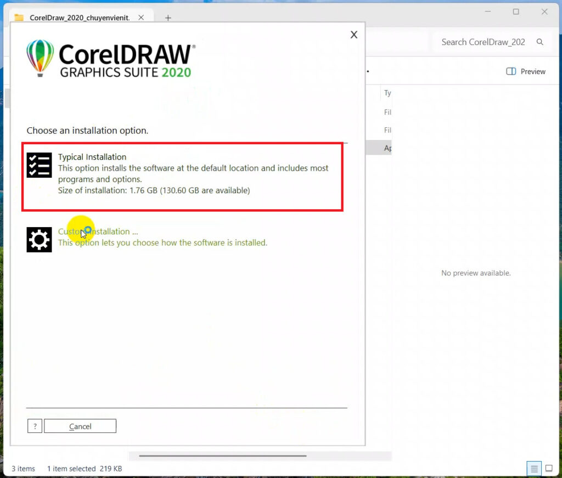Select the CorelDraw_2020_chuyenvienit tab

coord(80,18)
